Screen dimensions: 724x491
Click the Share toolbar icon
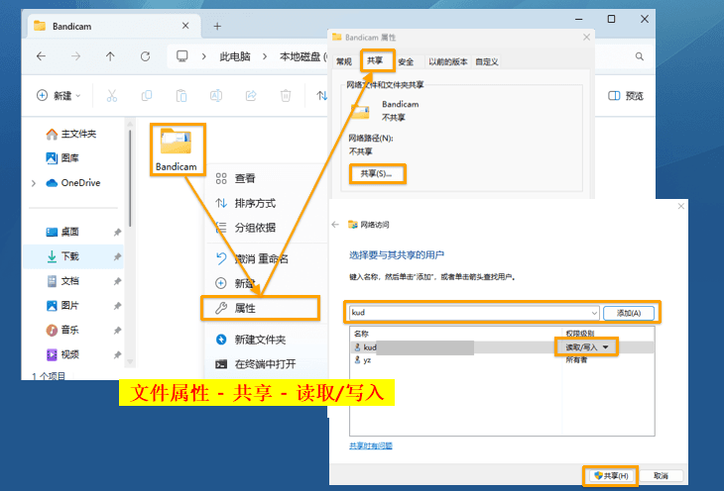pos(251,95)
